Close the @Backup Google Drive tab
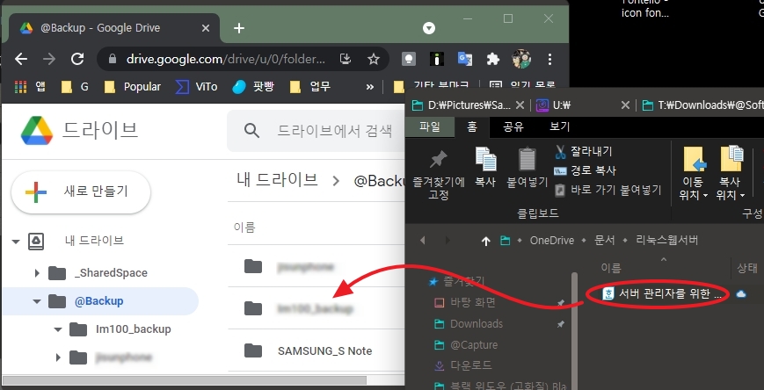This screenshot has width=764, height=390. point(206,28)
